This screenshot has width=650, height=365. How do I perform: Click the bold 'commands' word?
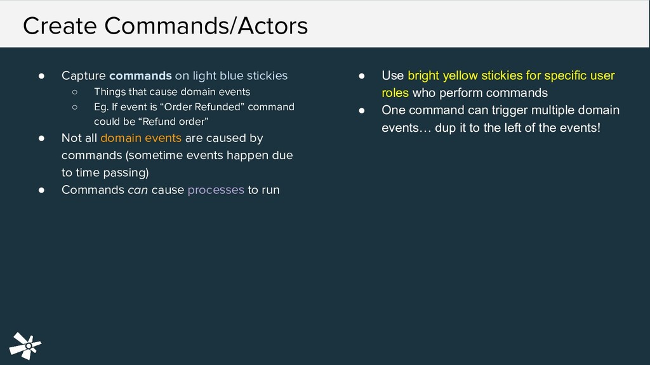(x=140, y=76)
